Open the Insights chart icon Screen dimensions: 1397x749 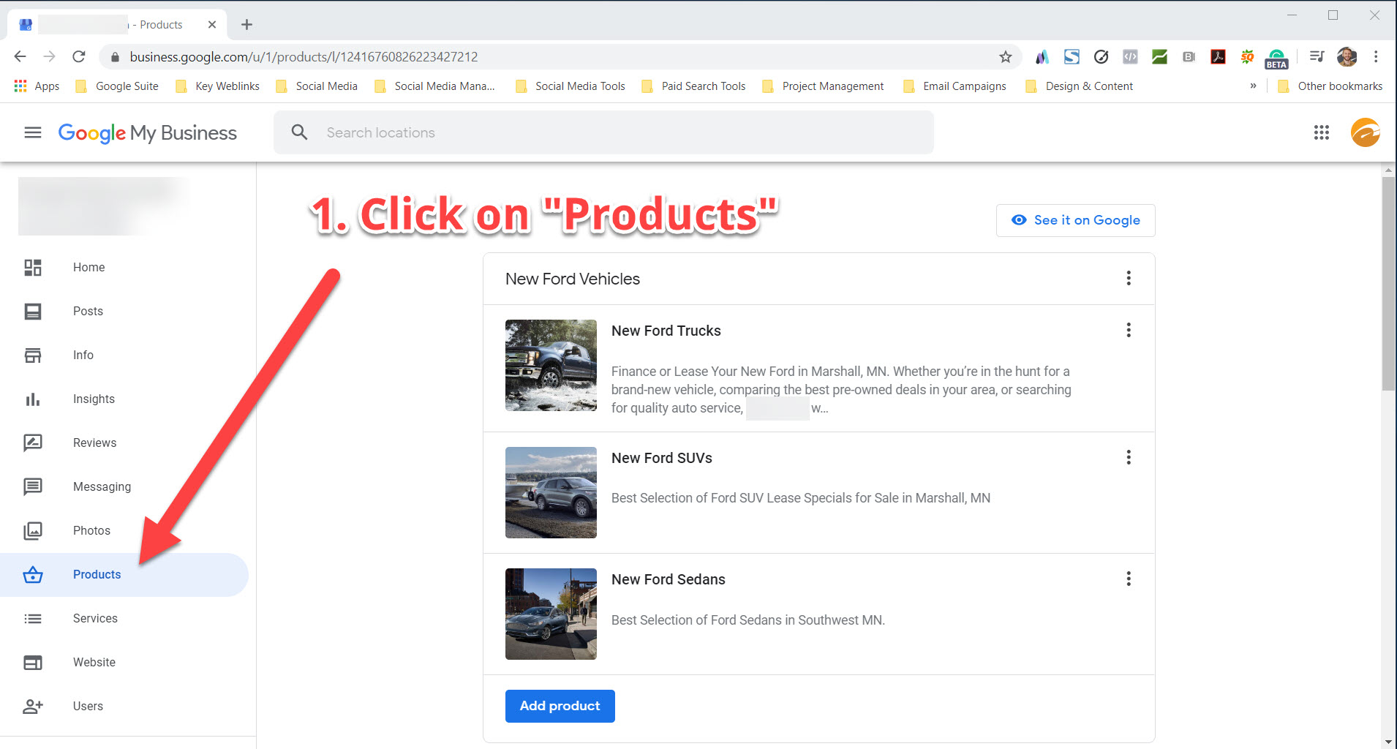coord(33,399)
